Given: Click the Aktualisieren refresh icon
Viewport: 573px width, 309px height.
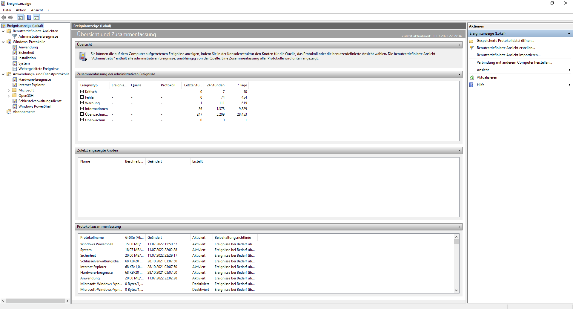Looking at the screenshot, I should tap(472, 77).
